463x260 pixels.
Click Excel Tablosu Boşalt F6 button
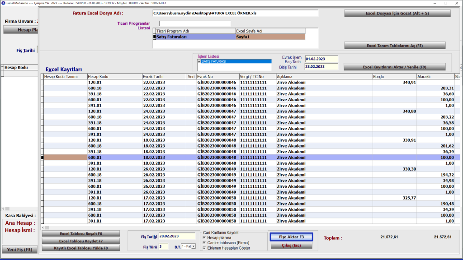click(x=81, y=234)
